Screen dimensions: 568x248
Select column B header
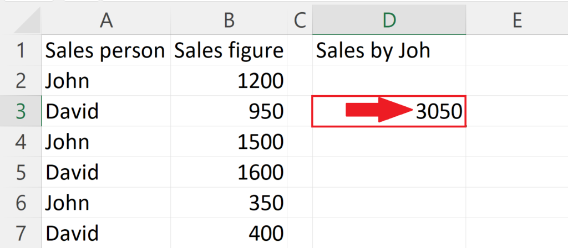(228, 20)
